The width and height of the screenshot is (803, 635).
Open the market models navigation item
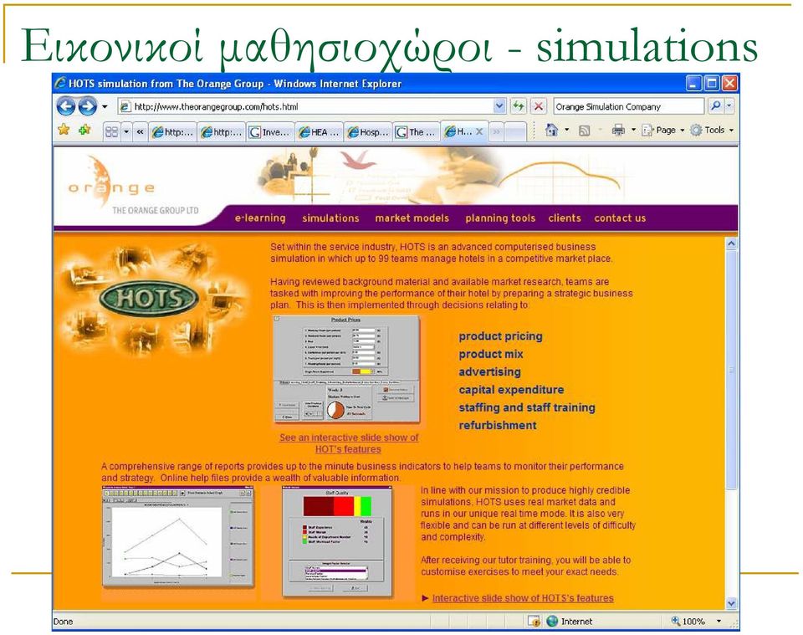pos(412,218)
